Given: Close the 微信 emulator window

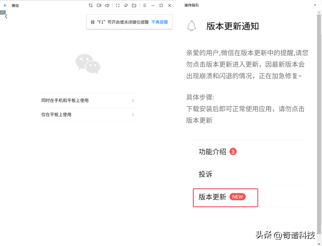Looking at the screenshot, I should (x=169, y=6).
